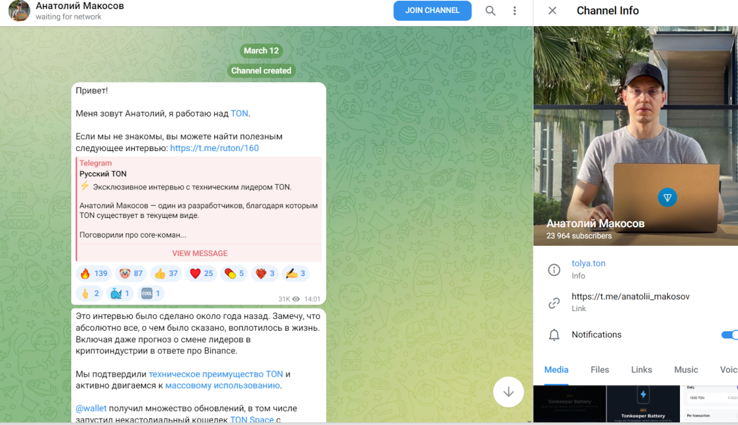Viewport: 738px width, 425px height.
Task: Open channel avatar in the header
Action: tap(19, 11)
